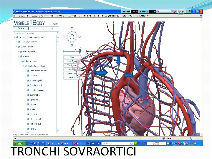Click the cube icon beside Vertebral L

28,76
